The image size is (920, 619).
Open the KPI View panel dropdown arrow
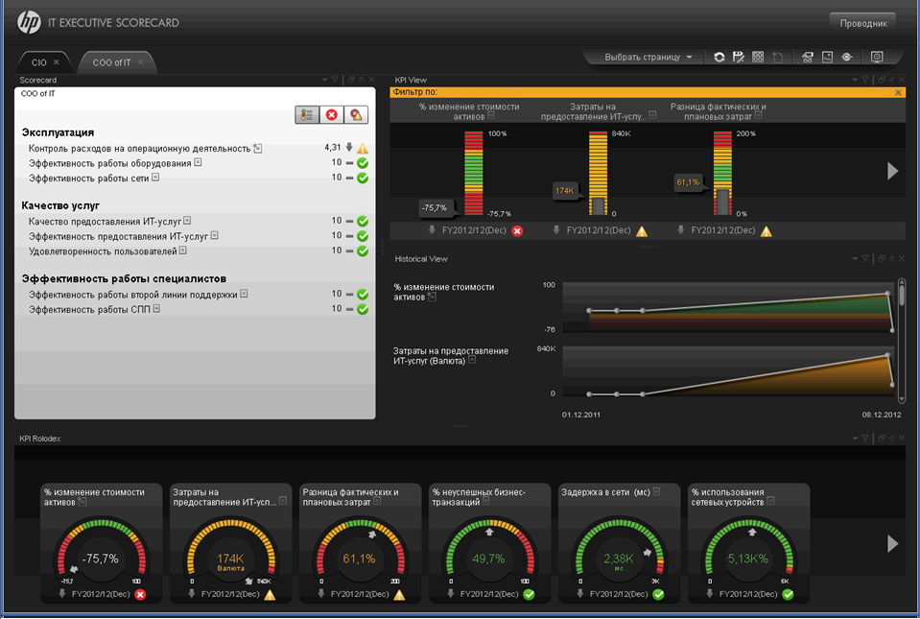click(855, 80)
